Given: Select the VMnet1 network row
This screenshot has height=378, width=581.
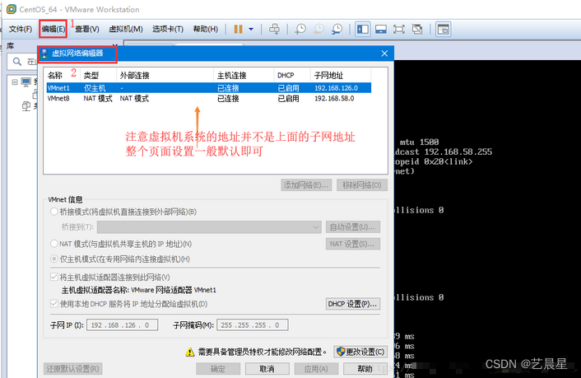Looking at the screenshot, I should pos(208,88).
